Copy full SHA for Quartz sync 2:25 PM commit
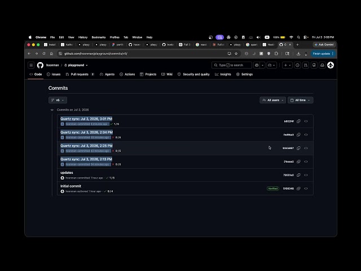 tap(298, 148)
